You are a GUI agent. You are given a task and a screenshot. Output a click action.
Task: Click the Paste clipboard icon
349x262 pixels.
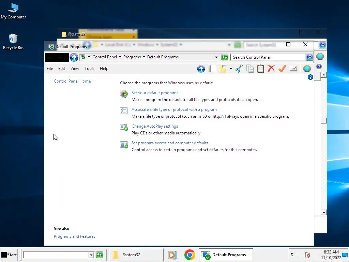tap(260, 69)
